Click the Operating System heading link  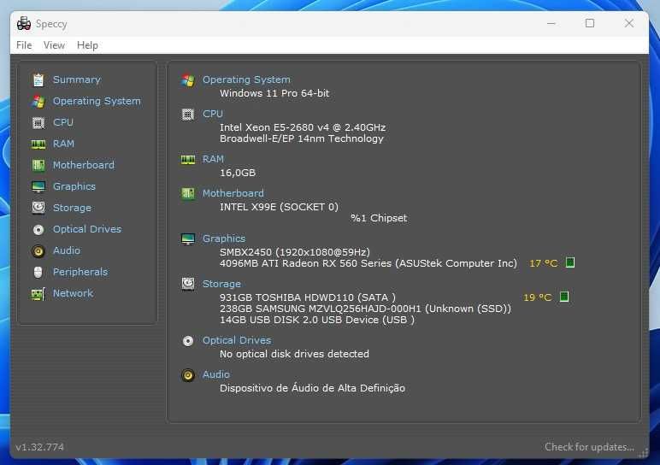246,79
